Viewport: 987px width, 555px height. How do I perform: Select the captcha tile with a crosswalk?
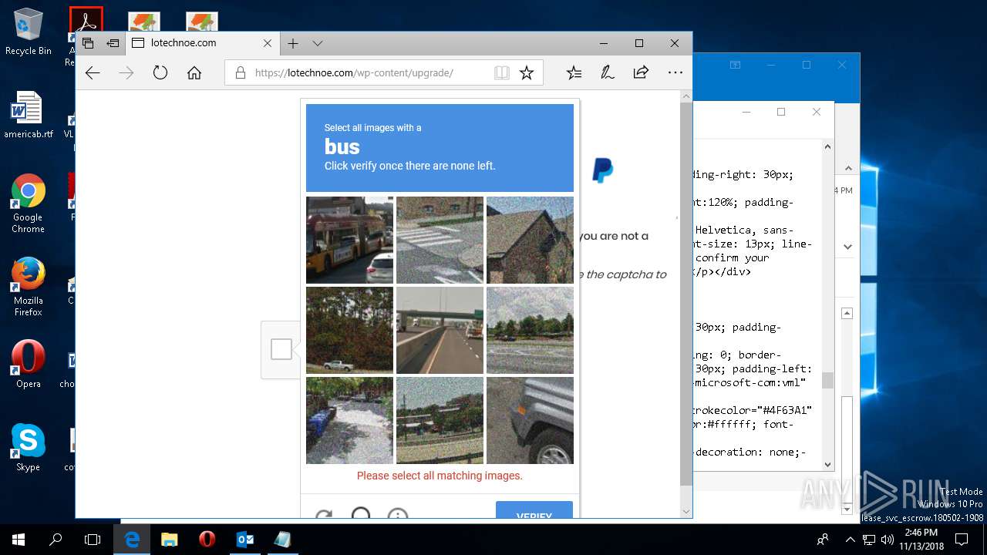click(x=440, y=240)
